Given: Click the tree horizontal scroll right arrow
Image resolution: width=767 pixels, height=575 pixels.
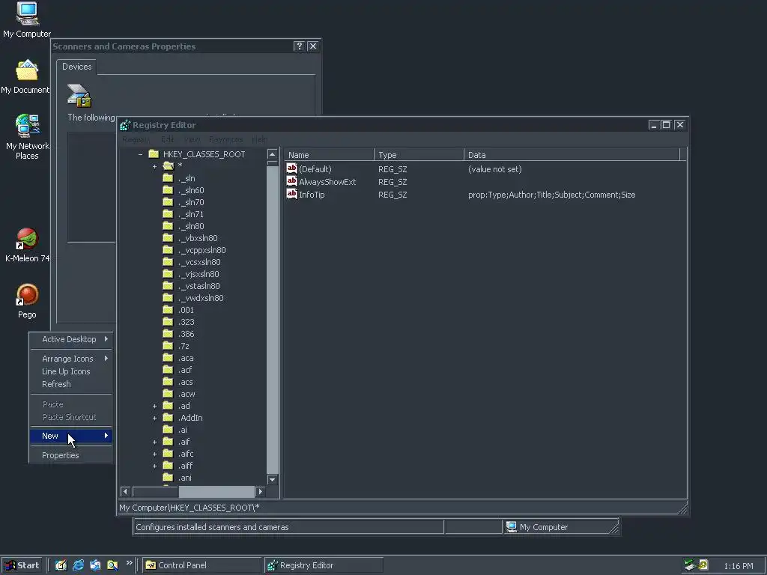Looking at the screenshot, I should click(x=260, y=491).
